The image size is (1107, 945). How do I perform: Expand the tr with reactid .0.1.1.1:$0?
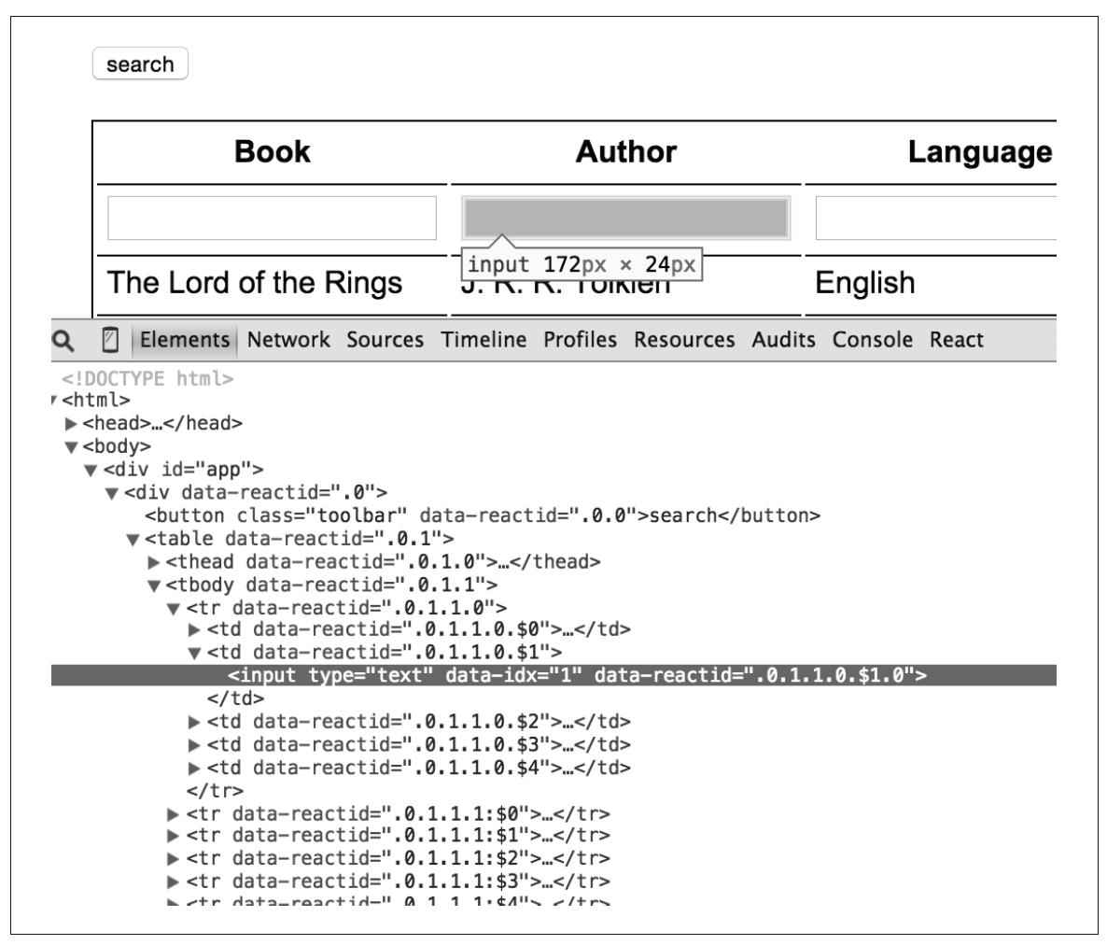point(174,814)
